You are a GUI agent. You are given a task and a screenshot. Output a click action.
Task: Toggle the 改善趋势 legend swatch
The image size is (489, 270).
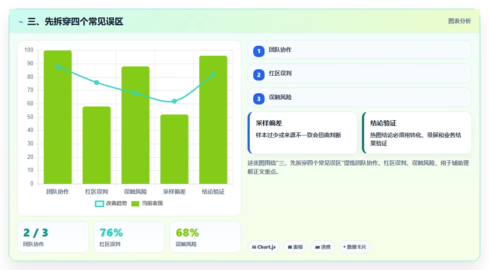click(x=99, y=203)
